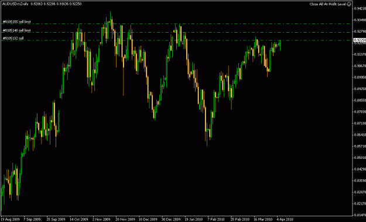Click the '16 Mar 2010' date label
Screen dimensions: 366x222
point(263,220)
